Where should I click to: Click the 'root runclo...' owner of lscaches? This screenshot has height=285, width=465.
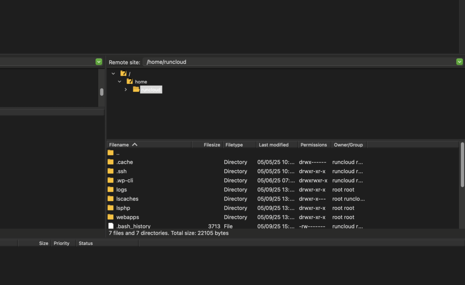click(x=348, y=199)
